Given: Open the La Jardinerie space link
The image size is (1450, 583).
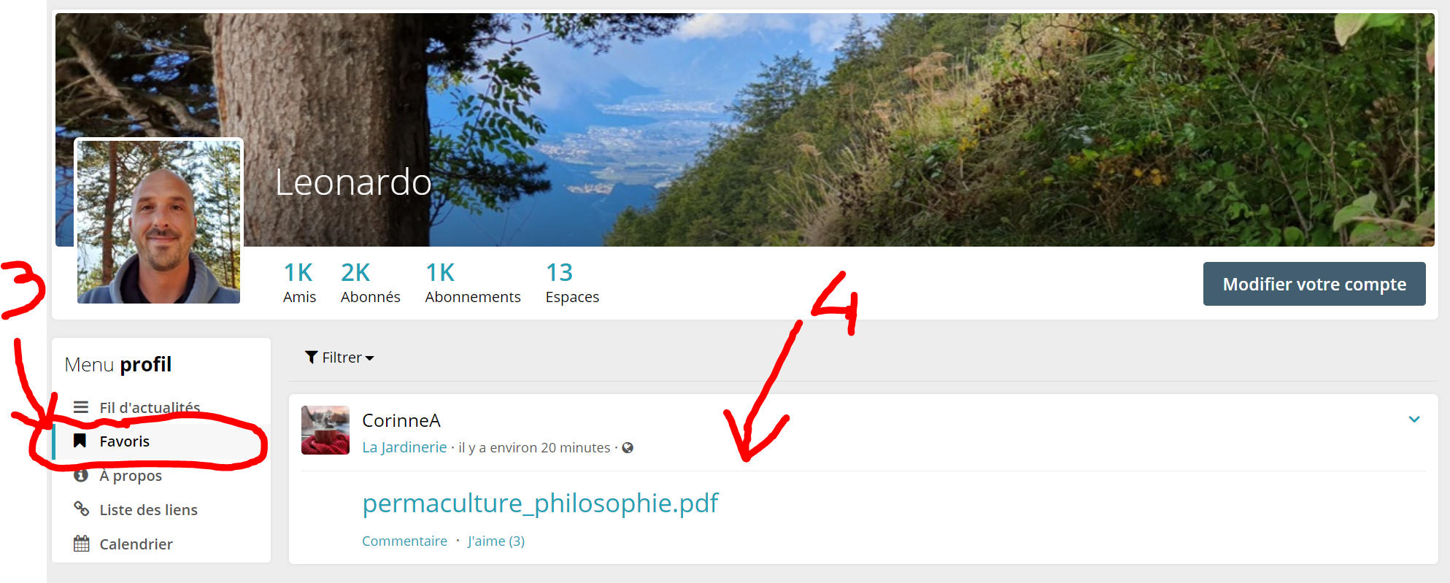Looking at the screenshot, I should click(404, 447).
